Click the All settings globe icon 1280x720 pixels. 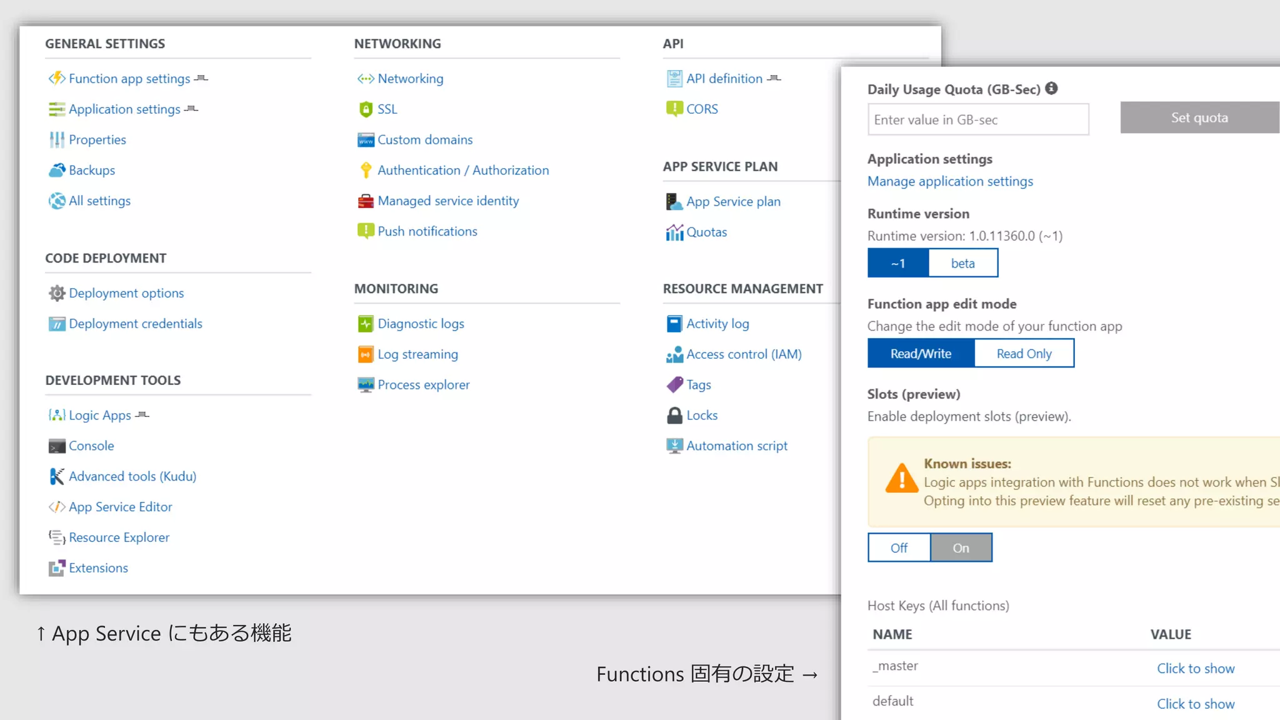pyautogui.click(x=57, y=201)
